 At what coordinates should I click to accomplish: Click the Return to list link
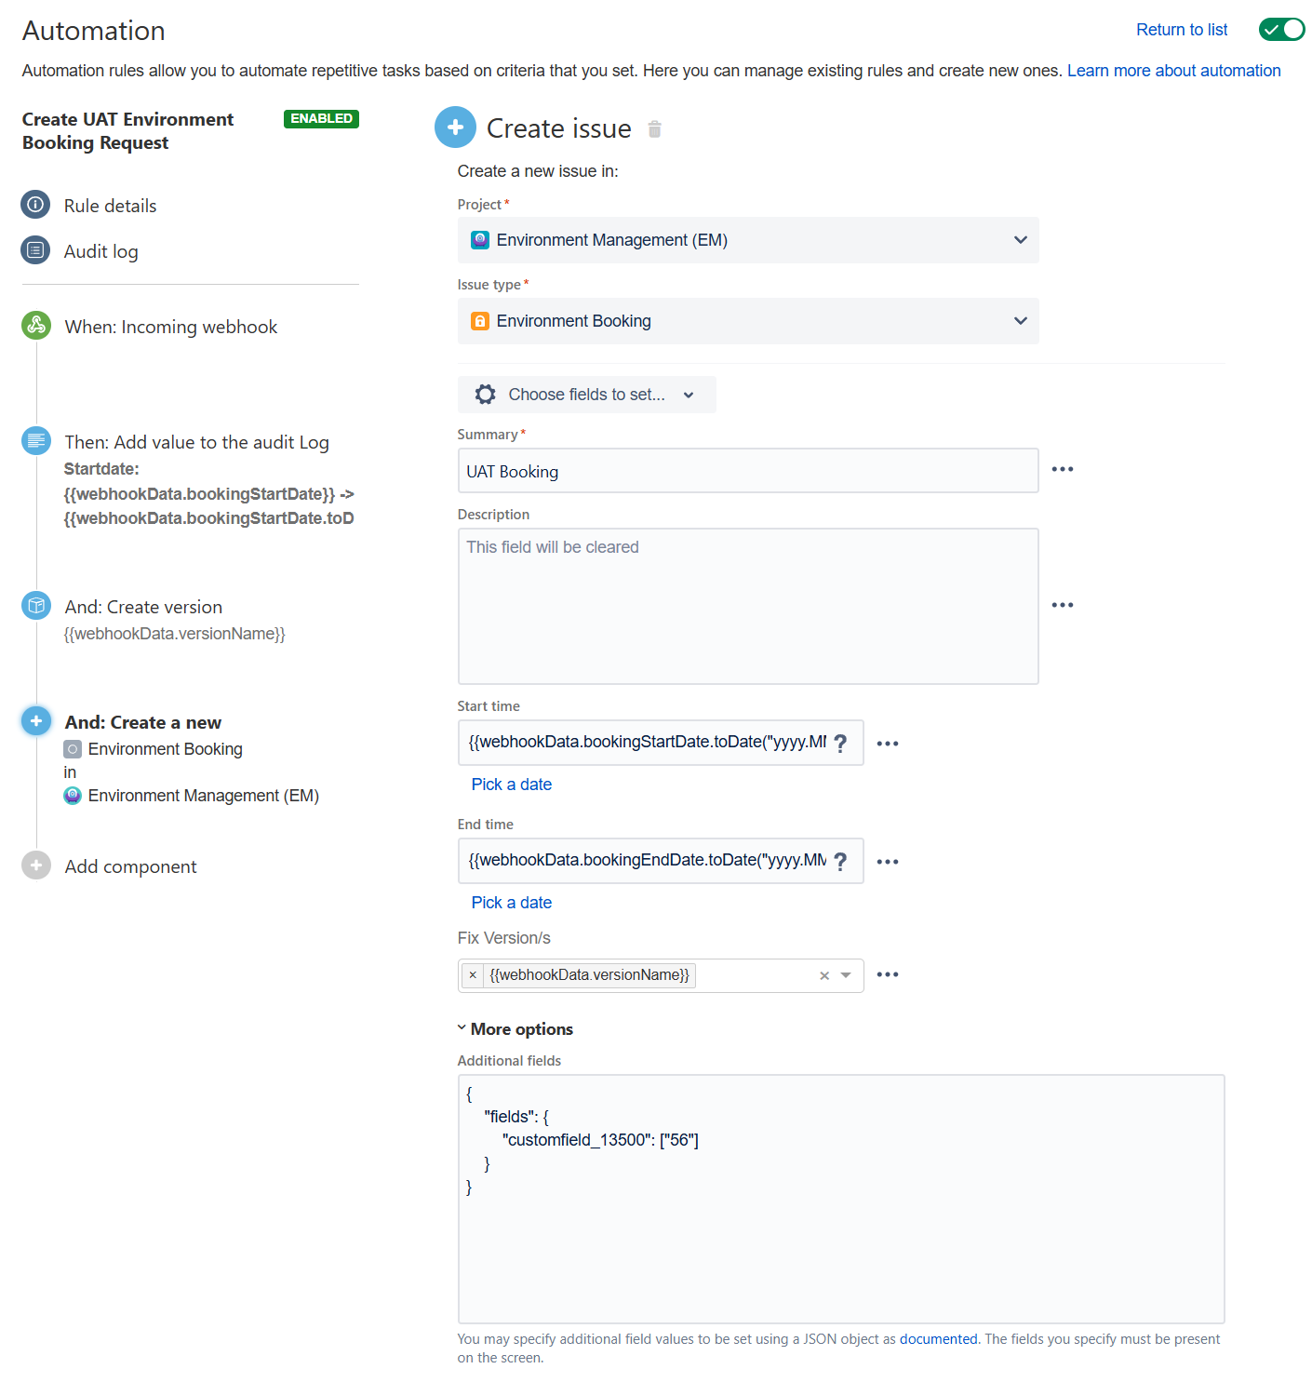[x=1181, y=30]
